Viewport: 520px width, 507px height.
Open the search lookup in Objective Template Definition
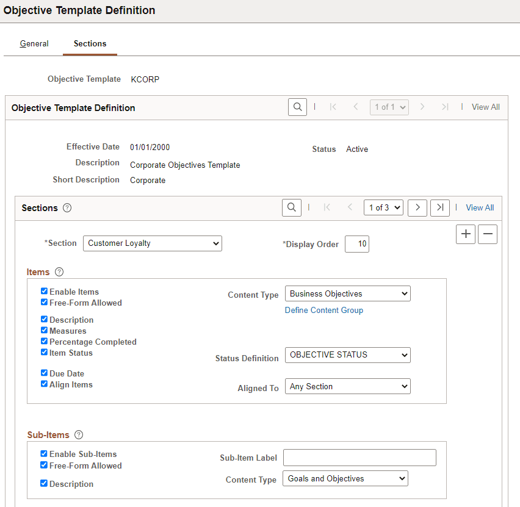(x=297, y=107)
